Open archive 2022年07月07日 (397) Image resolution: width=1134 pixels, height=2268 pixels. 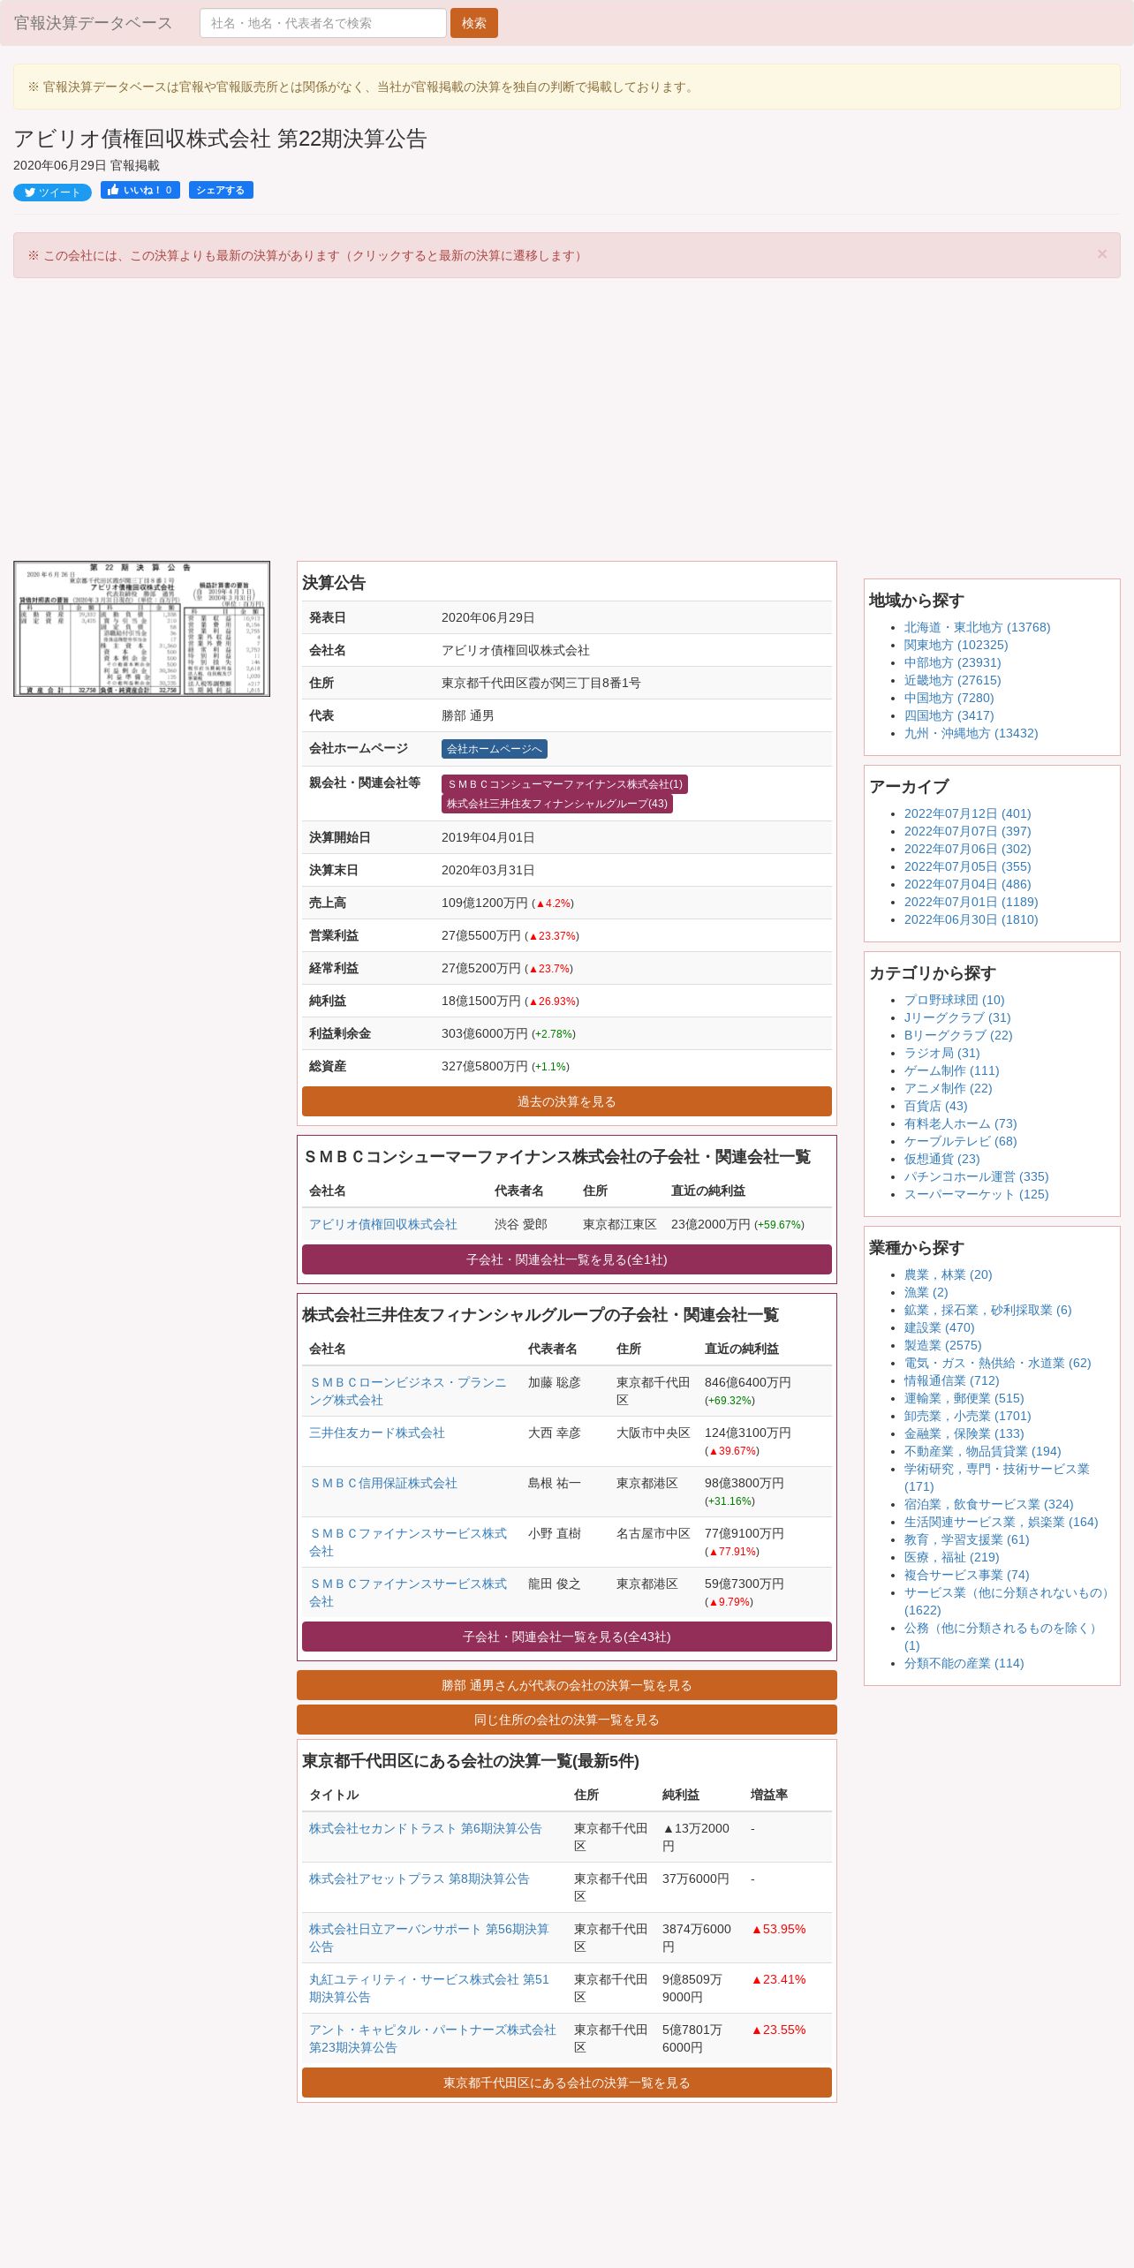pyautogui.click(x=967, y=831)
